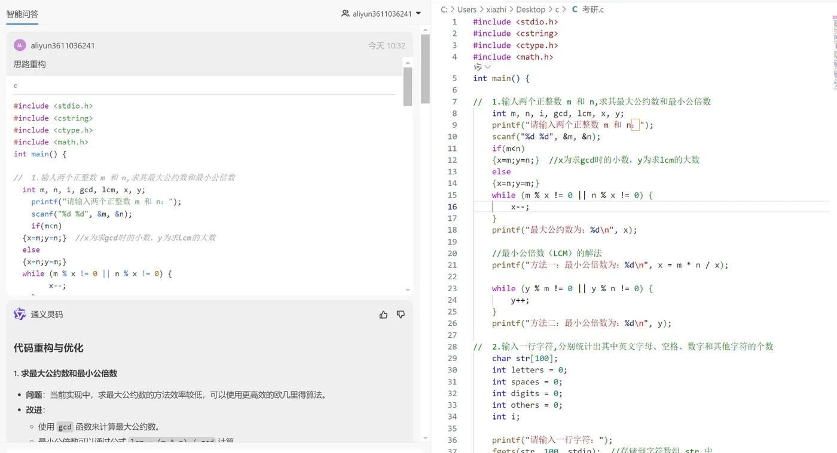
Task: Open the 'c' folder breadcrumb before 考研.c
Action: click(557, 10)
